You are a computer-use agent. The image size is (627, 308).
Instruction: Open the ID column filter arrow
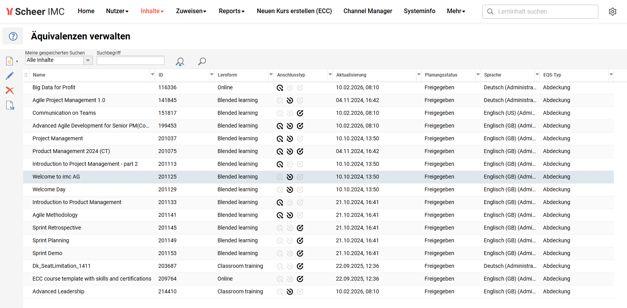(x=212, y=75)
